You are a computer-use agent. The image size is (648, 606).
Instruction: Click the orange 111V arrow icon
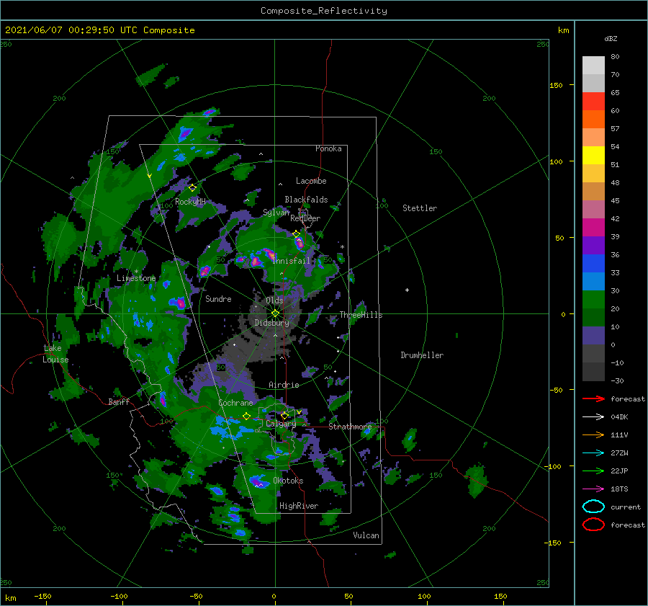[x=593, y=435]
